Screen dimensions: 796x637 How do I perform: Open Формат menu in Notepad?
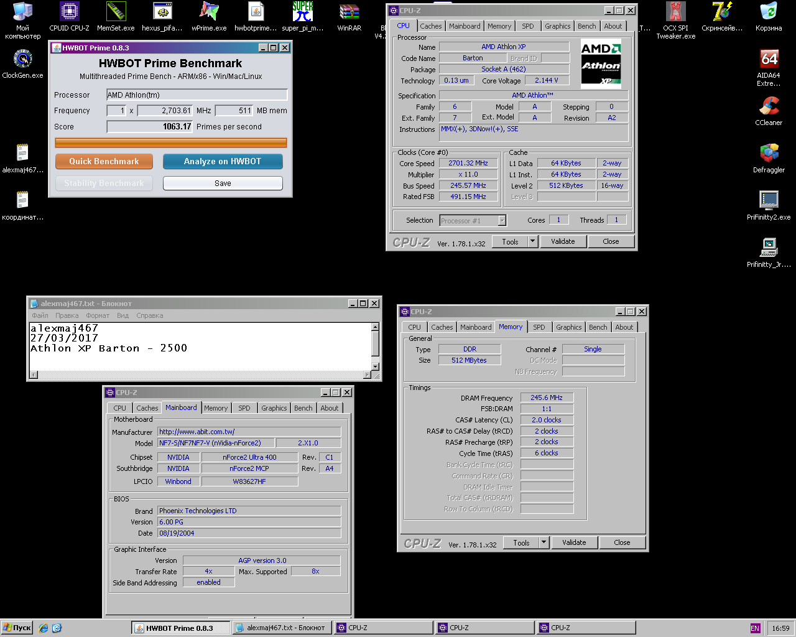point(98,315)
